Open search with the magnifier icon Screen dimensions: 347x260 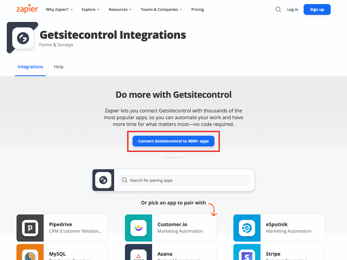click(278, 9)
